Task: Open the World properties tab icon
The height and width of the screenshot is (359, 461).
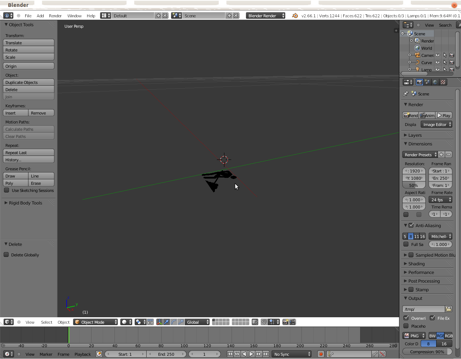Action: (435, 82)
